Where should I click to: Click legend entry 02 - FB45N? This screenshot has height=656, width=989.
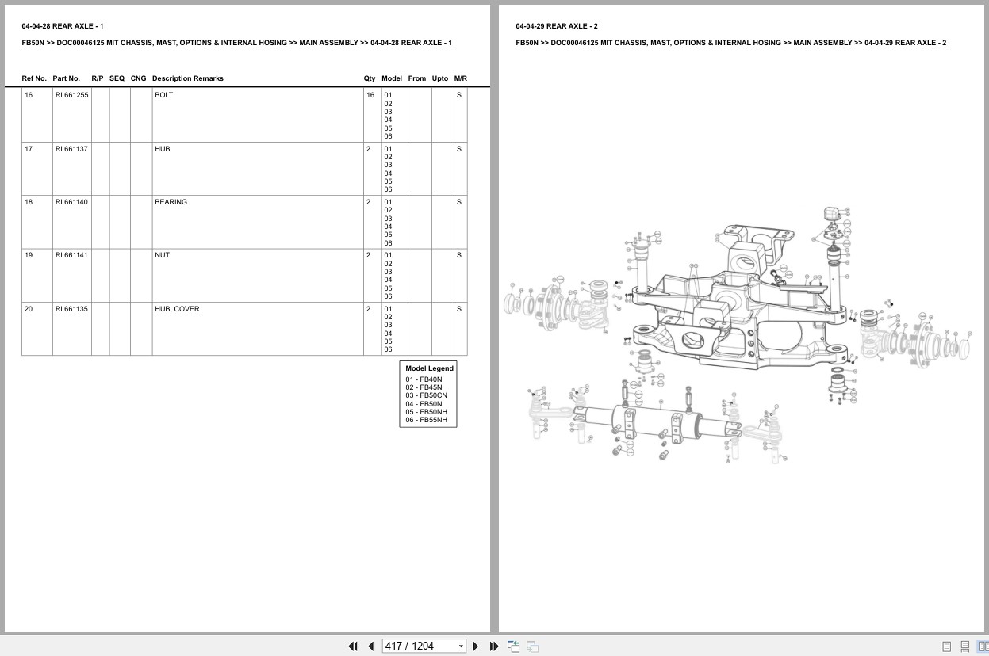(424, 387)
